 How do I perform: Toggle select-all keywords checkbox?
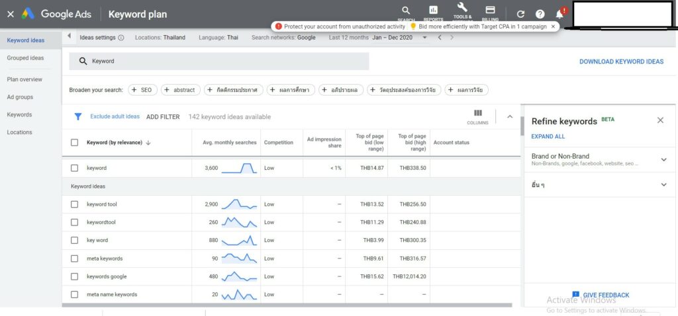pyautogui.click(x=74, y=142)
